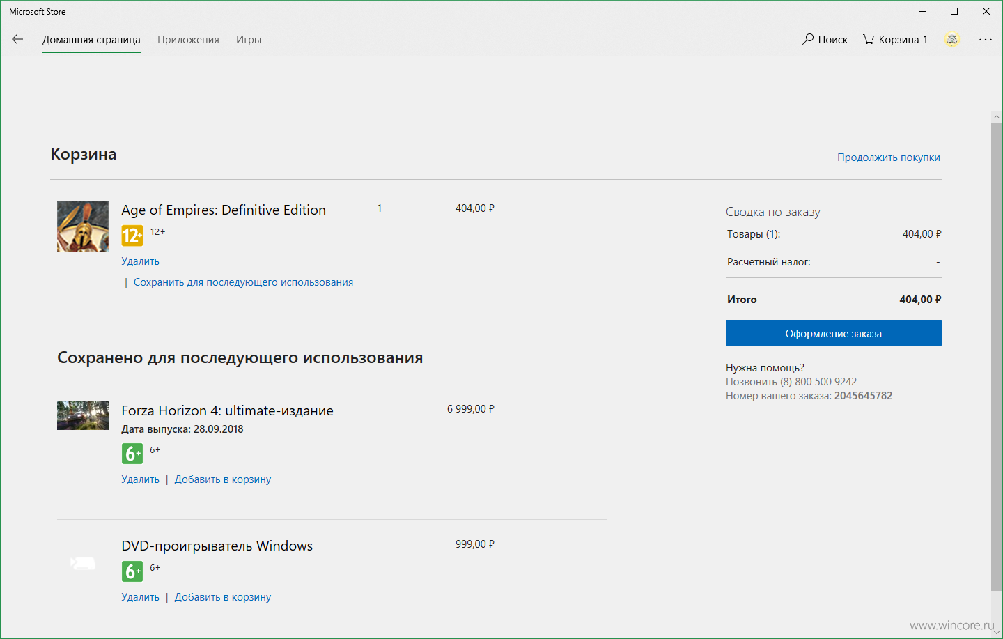Remove Age of Empires via Удалить

(140, 261)
